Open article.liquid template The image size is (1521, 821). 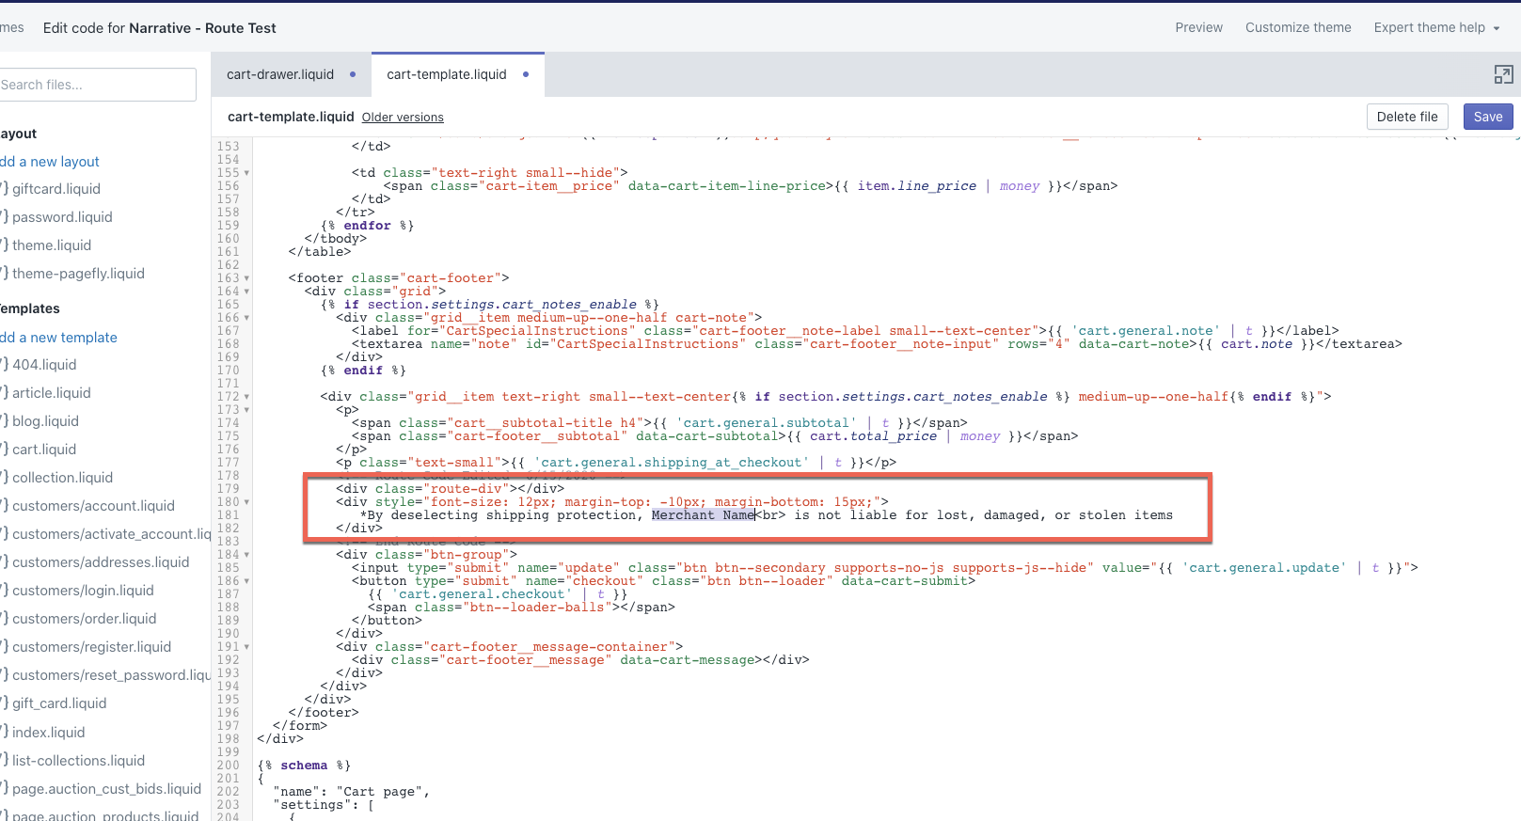tap(52, 393)
